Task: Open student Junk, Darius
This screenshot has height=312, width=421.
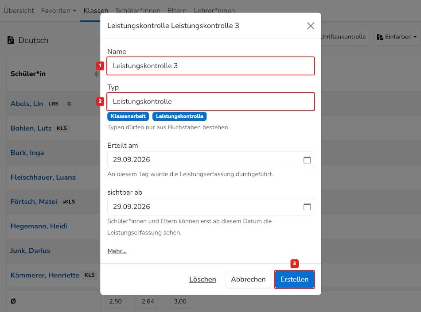Action: 30,250
